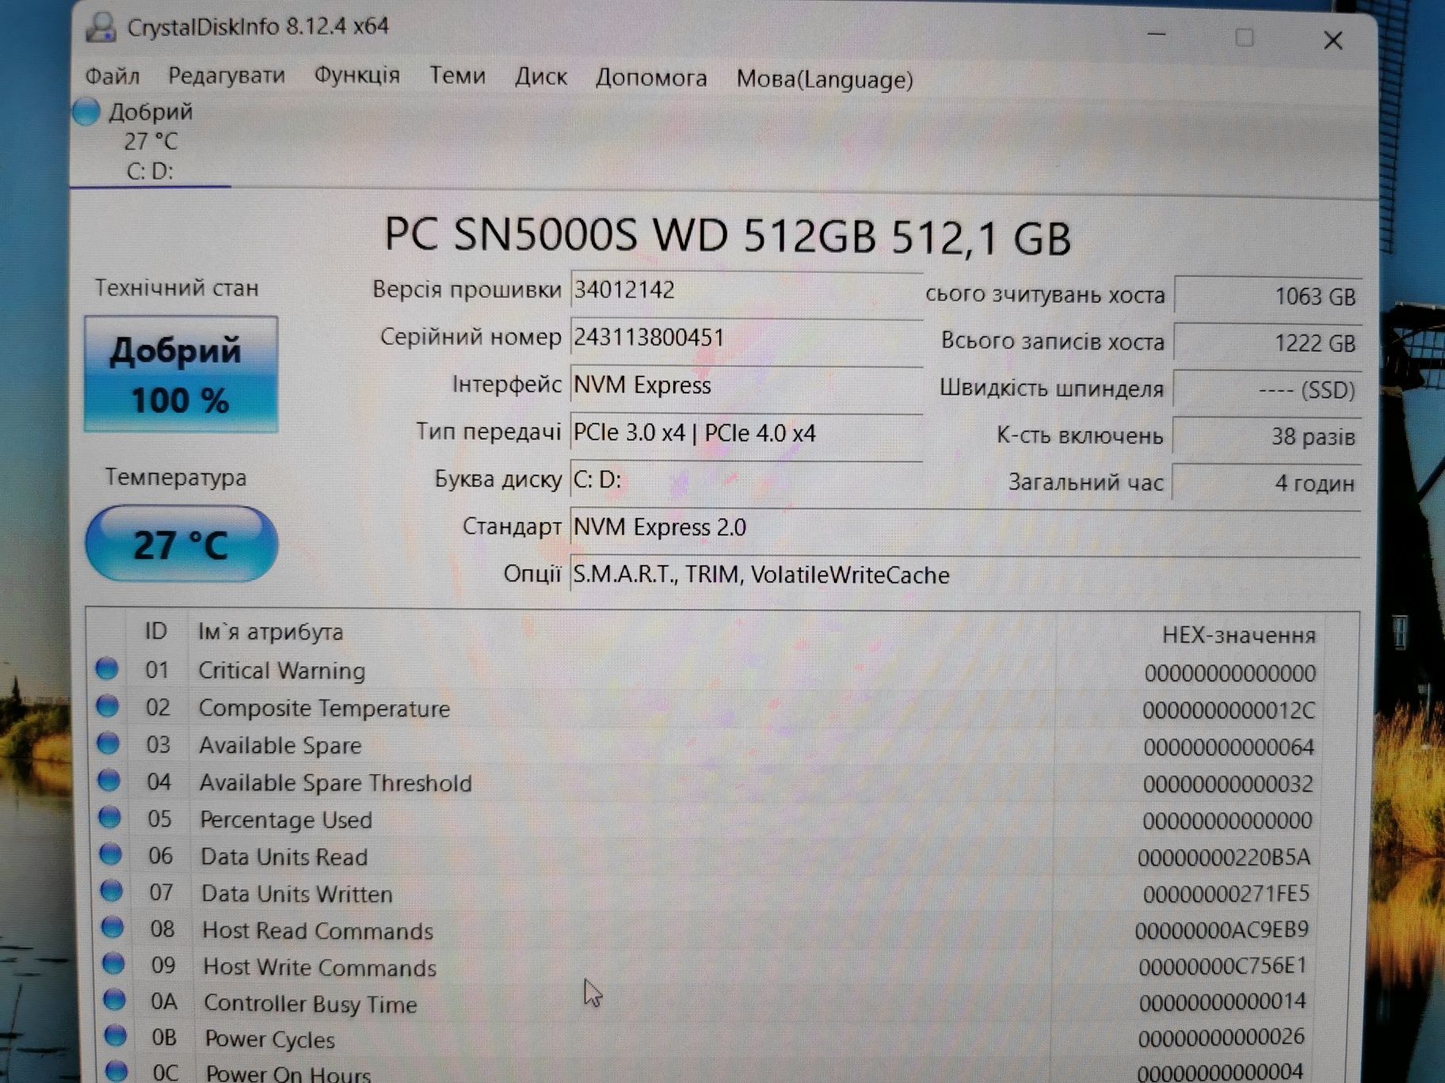Click the options field S.M.A.R.T., TRIM, VolatileWriteCache

click(x=965, y=575)
